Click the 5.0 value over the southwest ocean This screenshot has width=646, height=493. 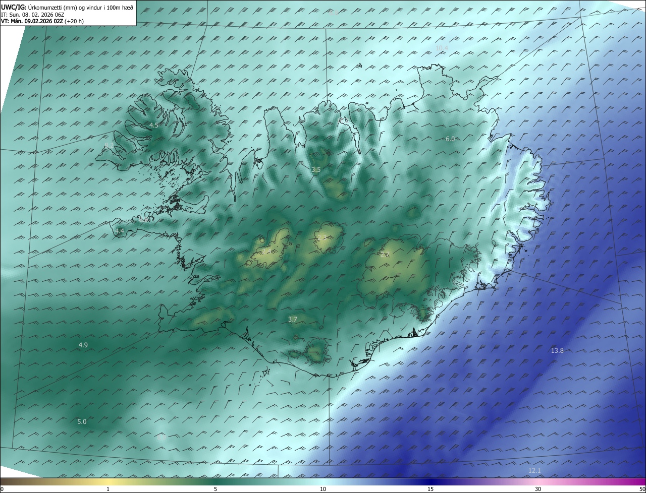[x=82, y=421]
